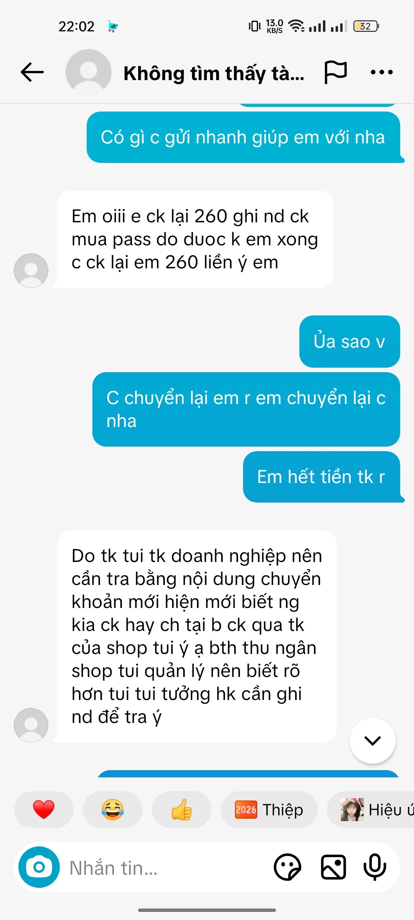
Task: Select the Hiệu ứ effect chip
Action: [x=370, y=810]
